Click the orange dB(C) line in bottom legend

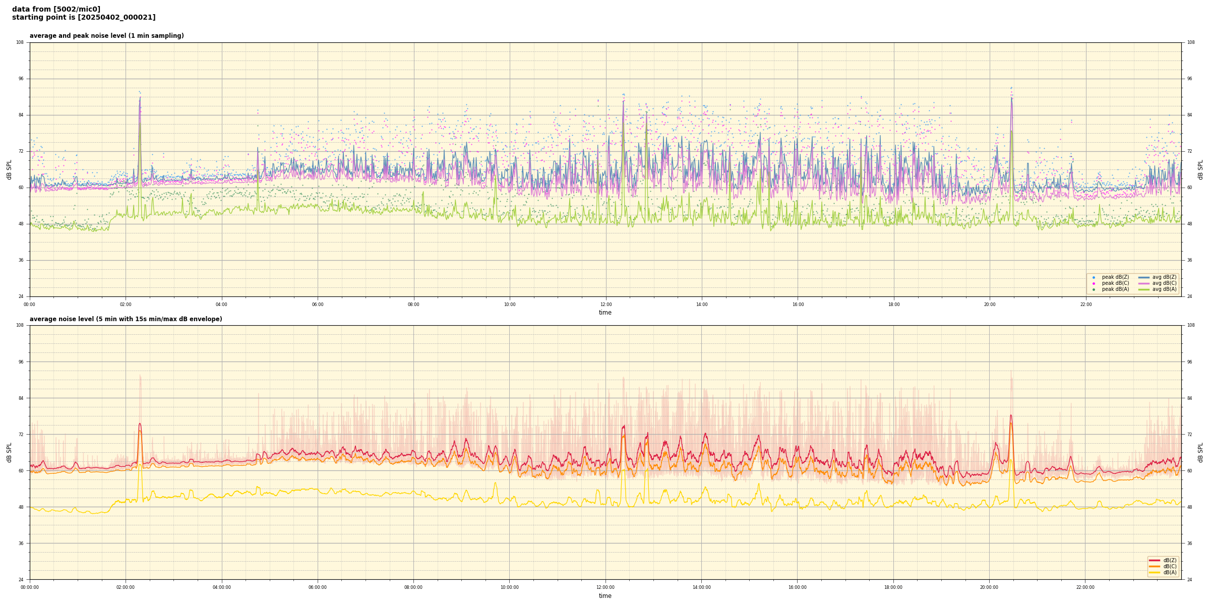[x=1155, y=566]
